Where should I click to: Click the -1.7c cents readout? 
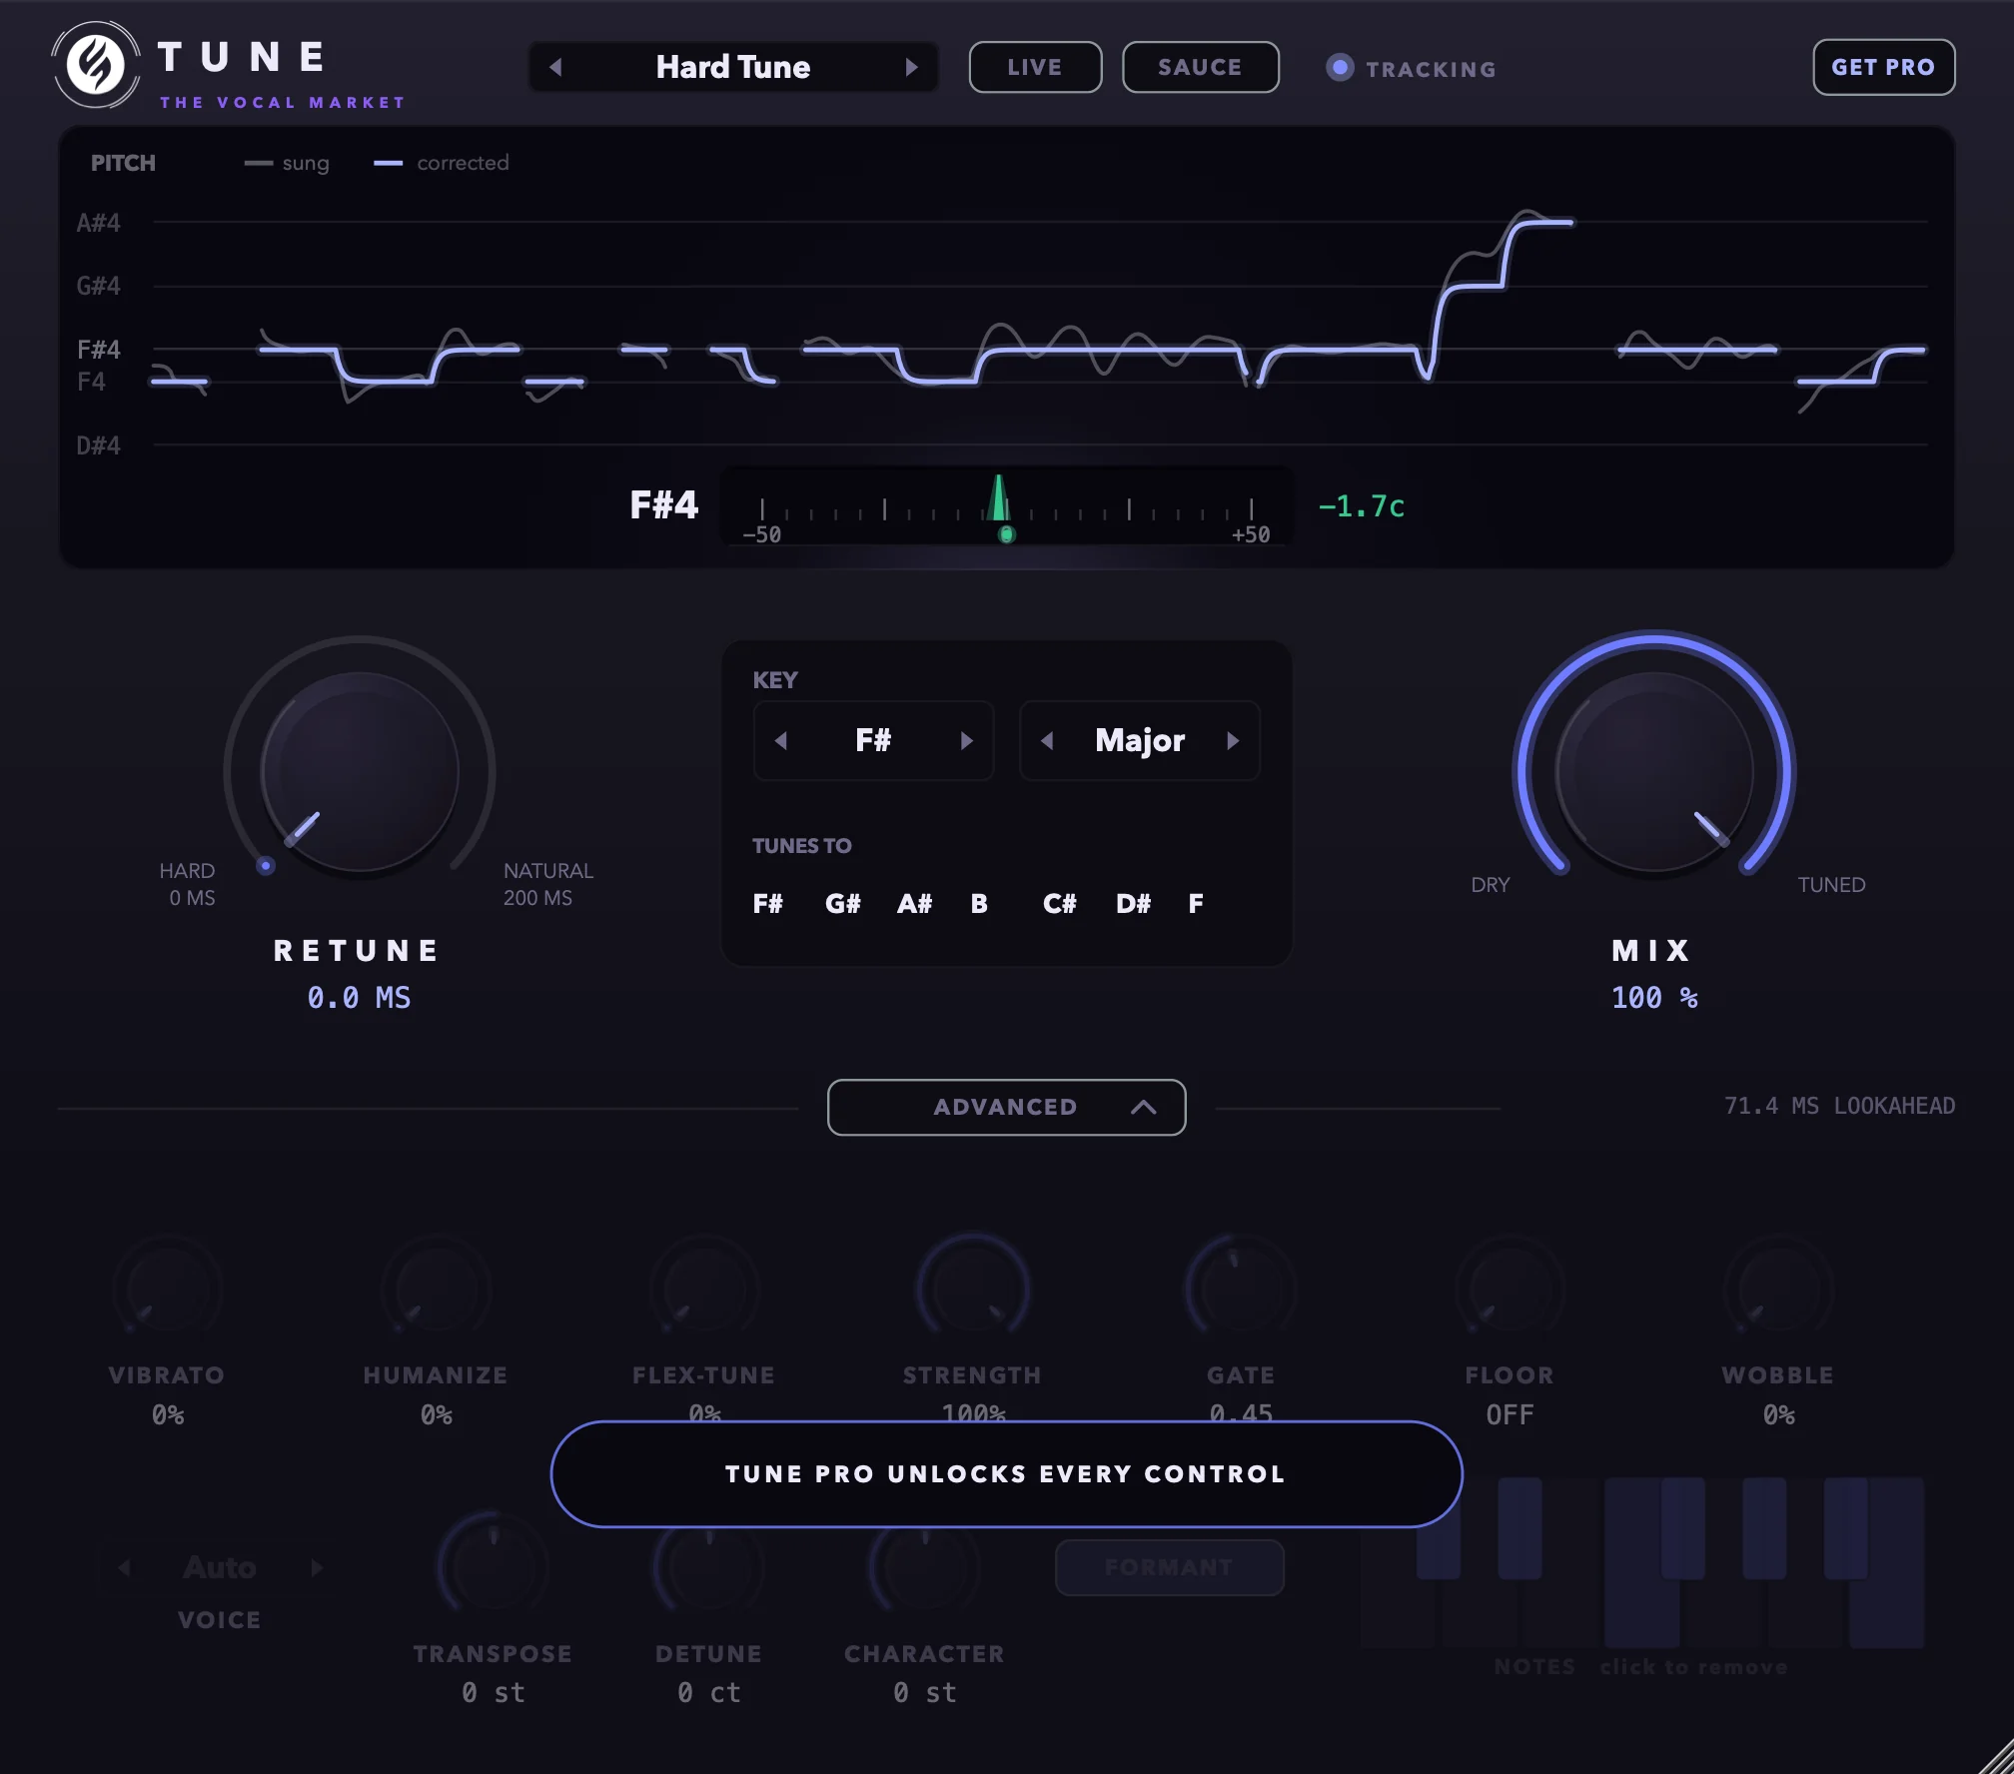coord(1361,506)
